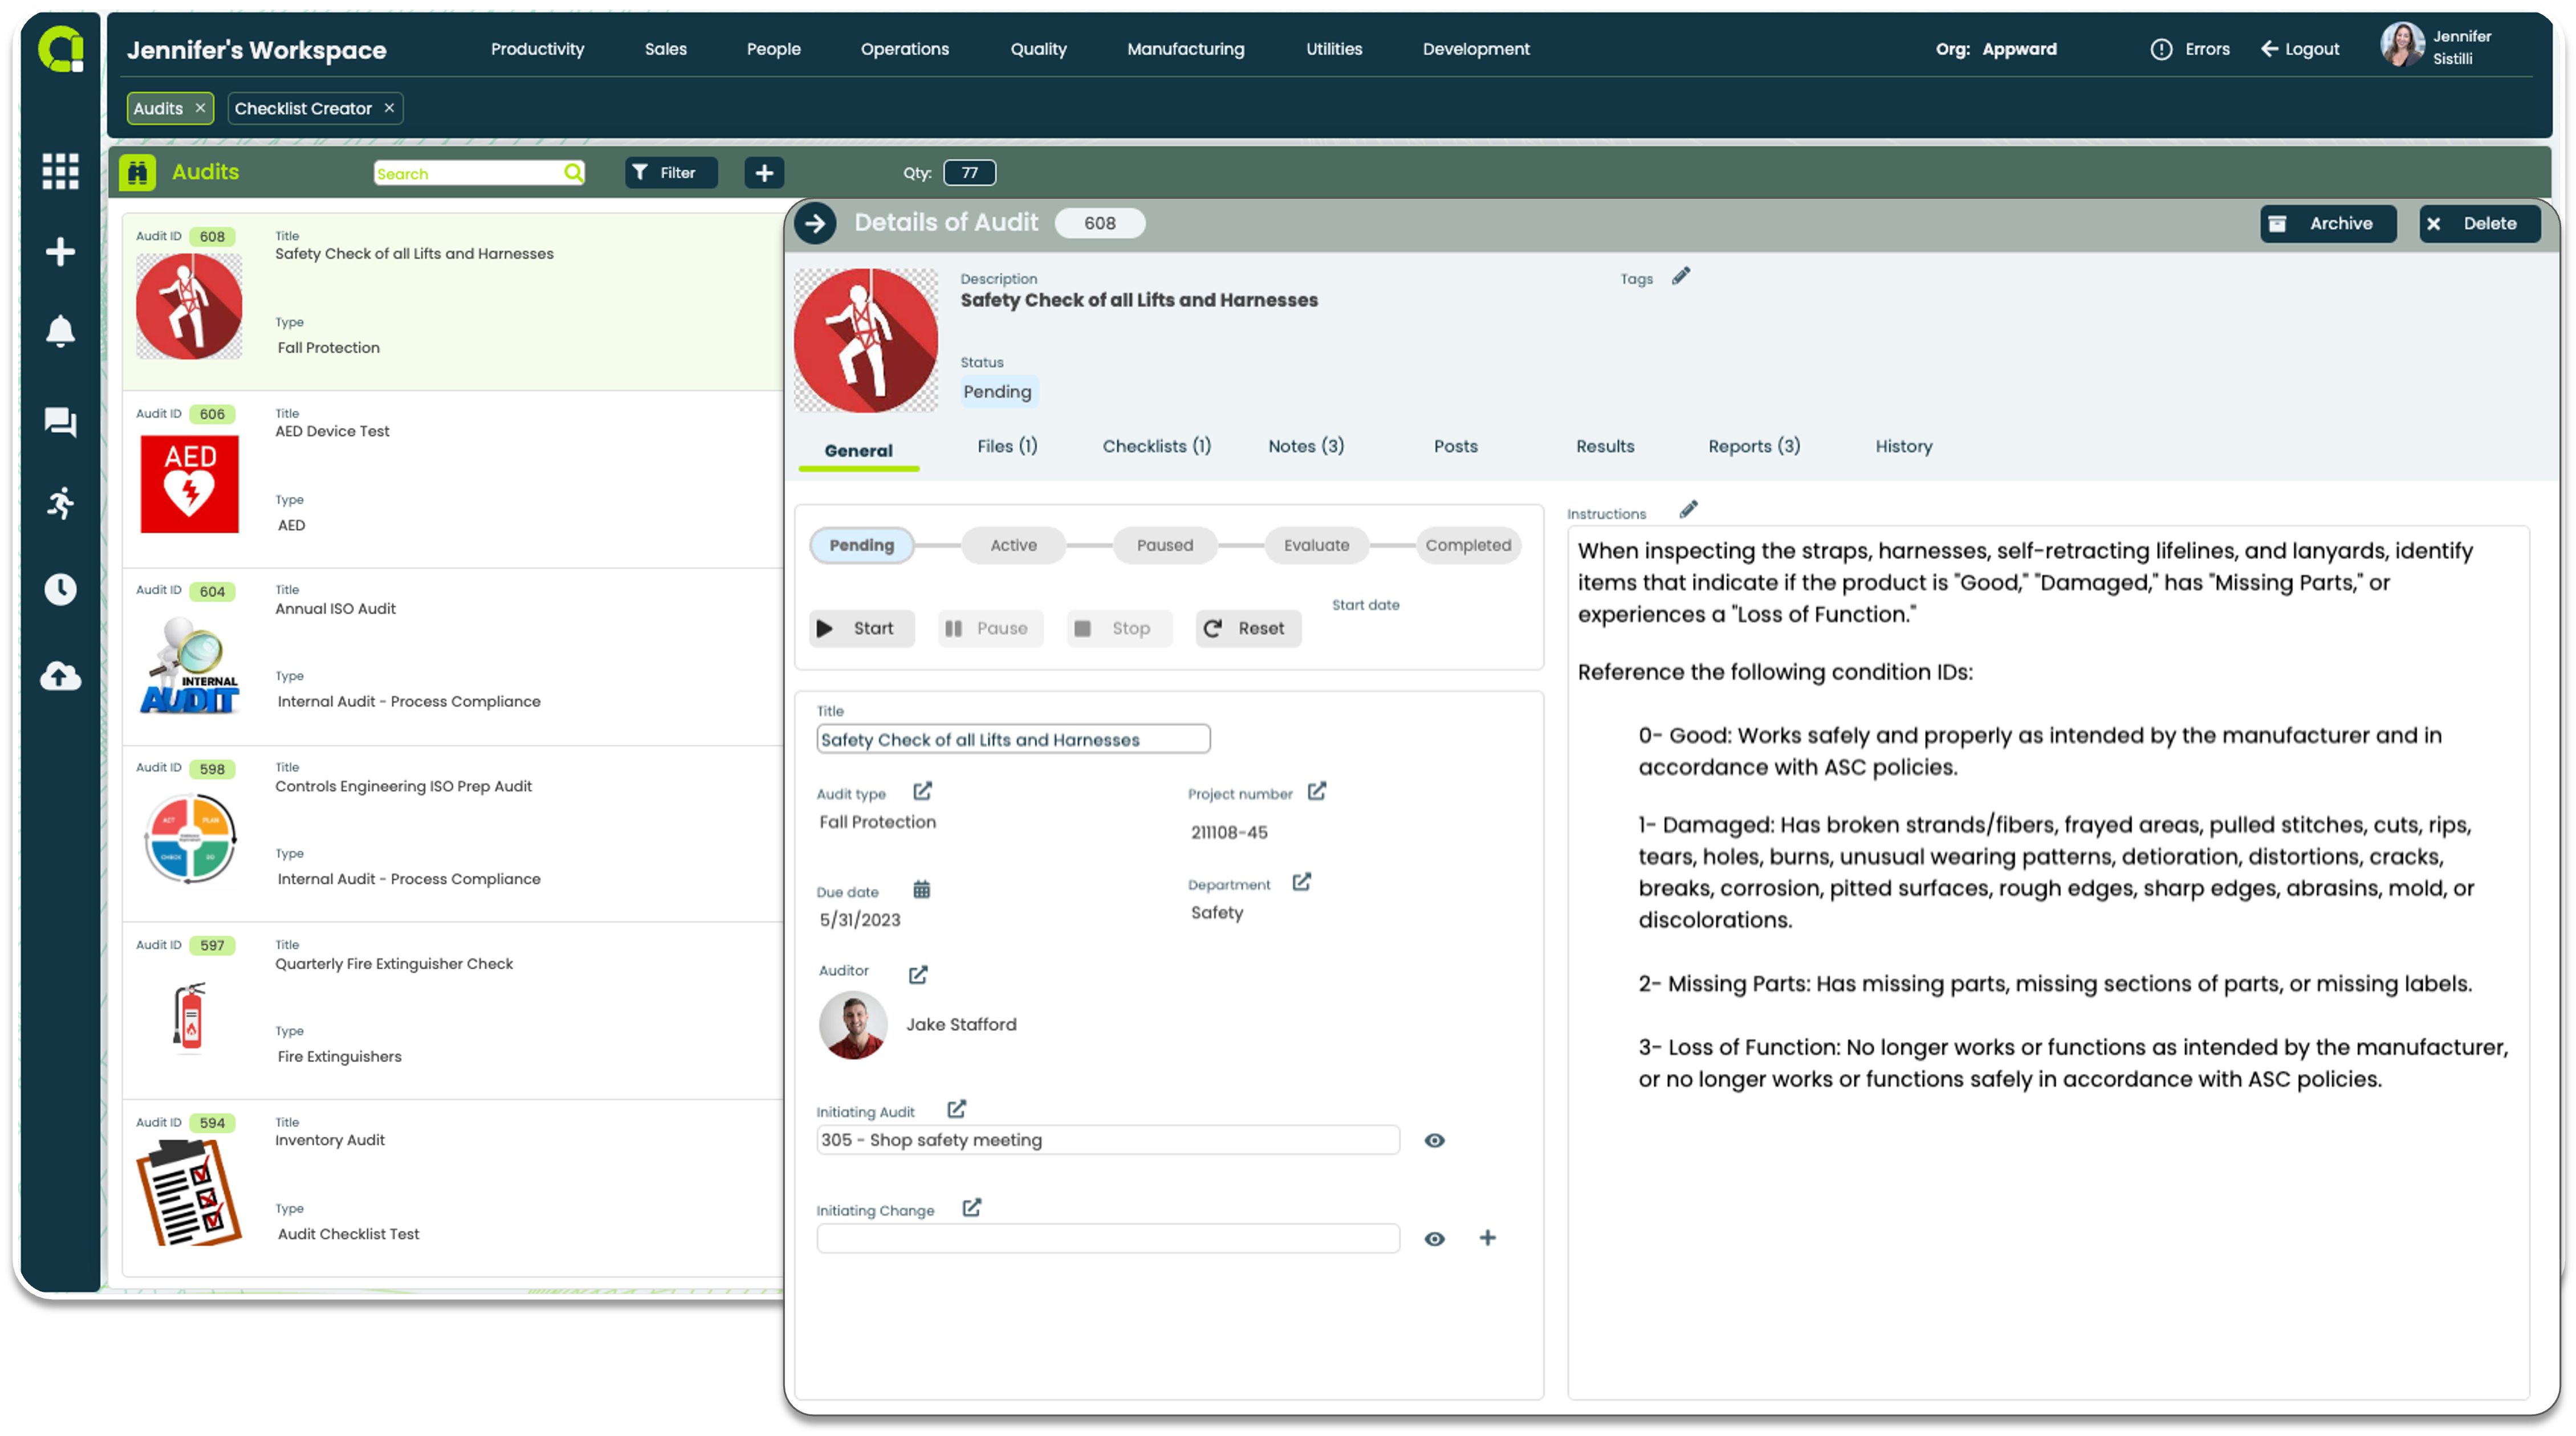Close the Checklist Creator tab chip
The image size is (2576, 1436).
389,108
